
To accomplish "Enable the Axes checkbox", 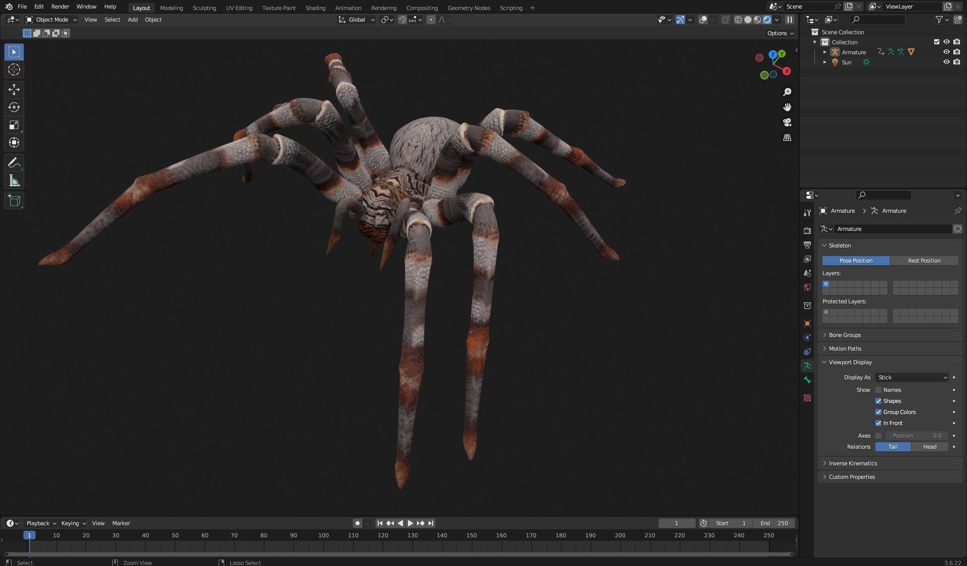I will (x=878, y=436).
